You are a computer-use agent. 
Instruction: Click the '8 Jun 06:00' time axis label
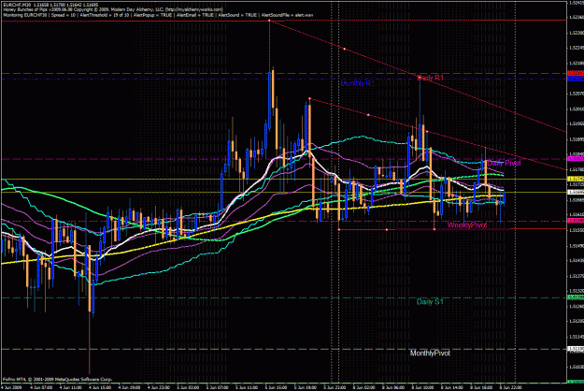coord(393,387)
